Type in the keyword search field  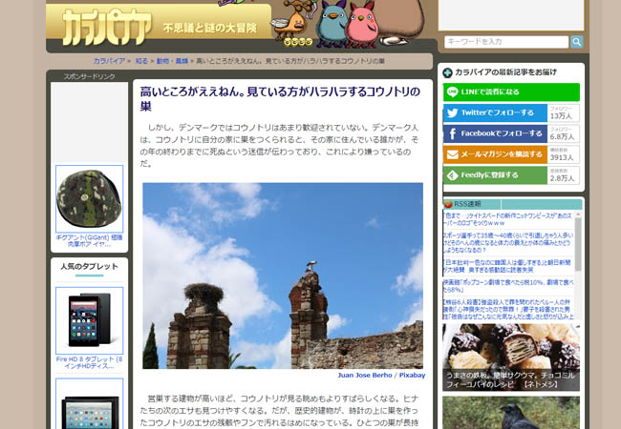click(x=506, y=42)
